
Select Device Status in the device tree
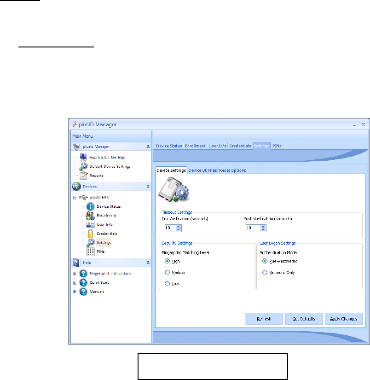(x=109, y=206)
